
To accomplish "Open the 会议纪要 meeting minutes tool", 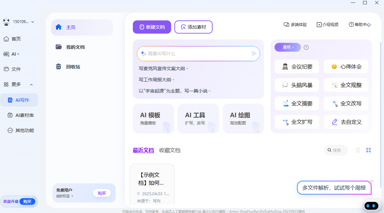I will tap(296, 67).
